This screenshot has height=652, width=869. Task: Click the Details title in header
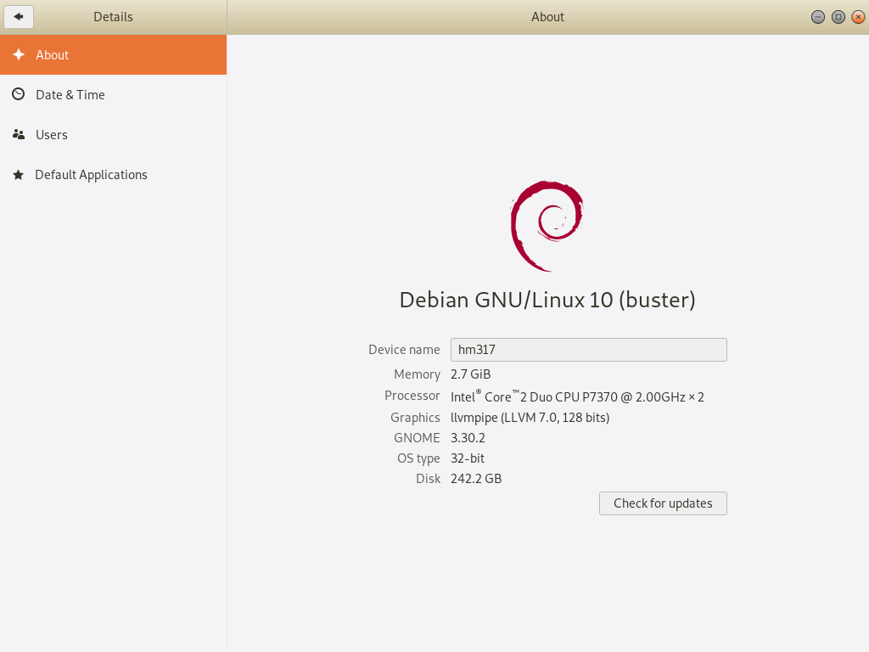click(x=113, y=17)
